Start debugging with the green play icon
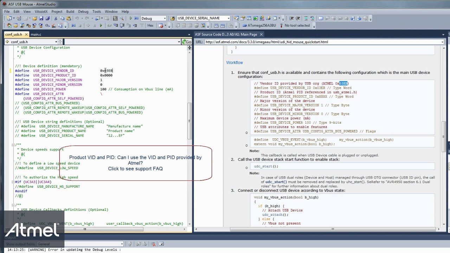Screen dimensions: 450x253 click(130, 18)
